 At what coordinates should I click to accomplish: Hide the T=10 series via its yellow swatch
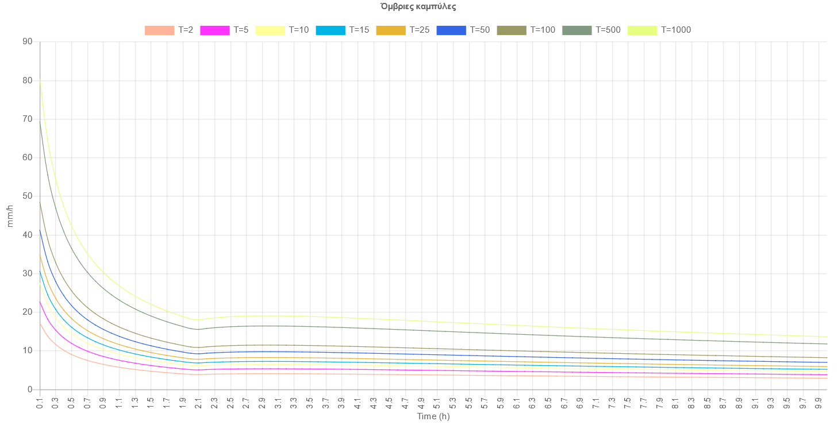coord(270,30)
